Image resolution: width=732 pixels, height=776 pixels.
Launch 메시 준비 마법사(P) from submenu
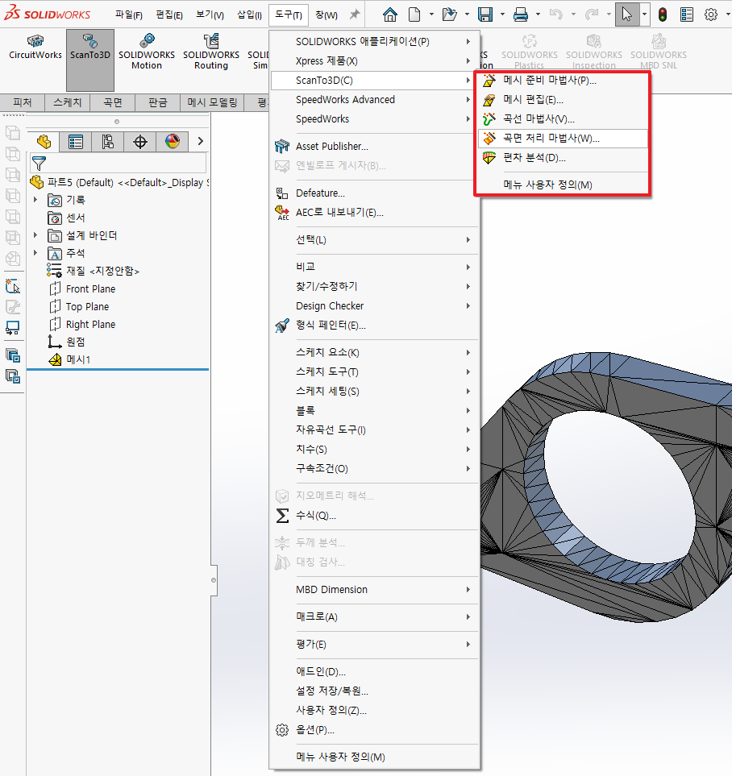(x=563, y=80)
